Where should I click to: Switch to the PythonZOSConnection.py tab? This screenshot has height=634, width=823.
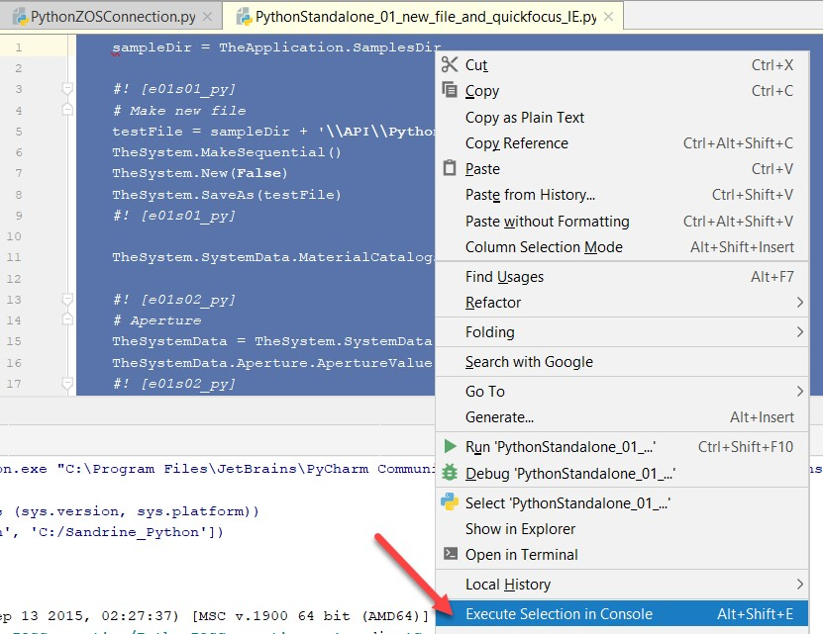click(112, 17)
